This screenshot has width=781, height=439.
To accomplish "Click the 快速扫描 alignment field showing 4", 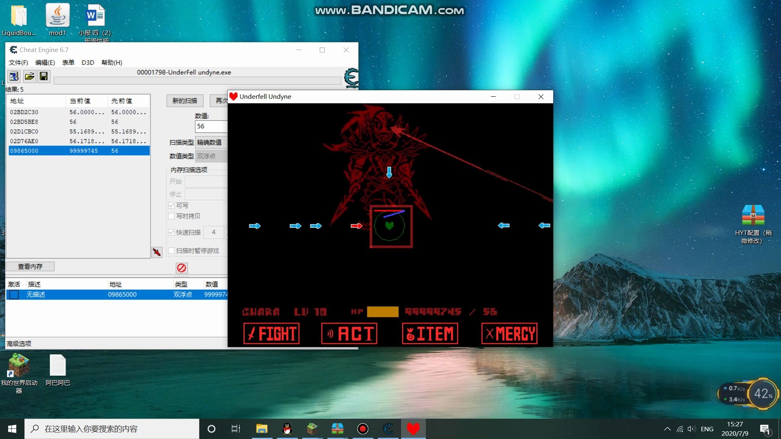I will tap(214, 232).
